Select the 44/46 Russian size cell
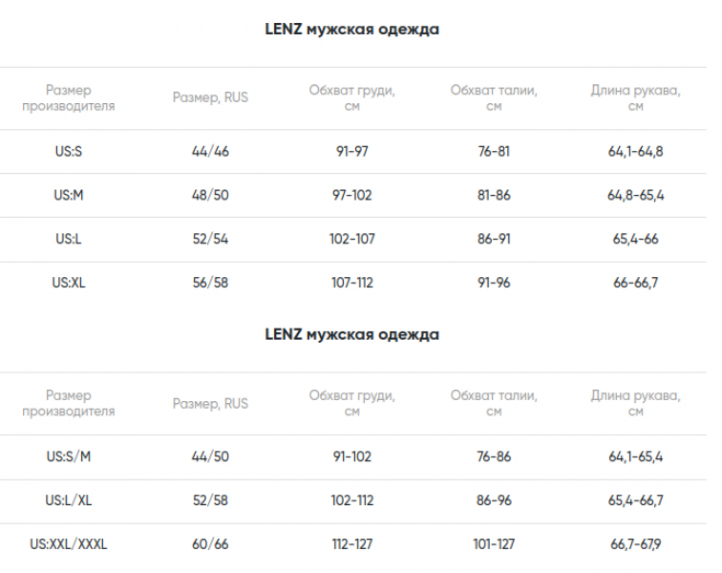Viewport: 722px width, 573px height. pos(210,151)
